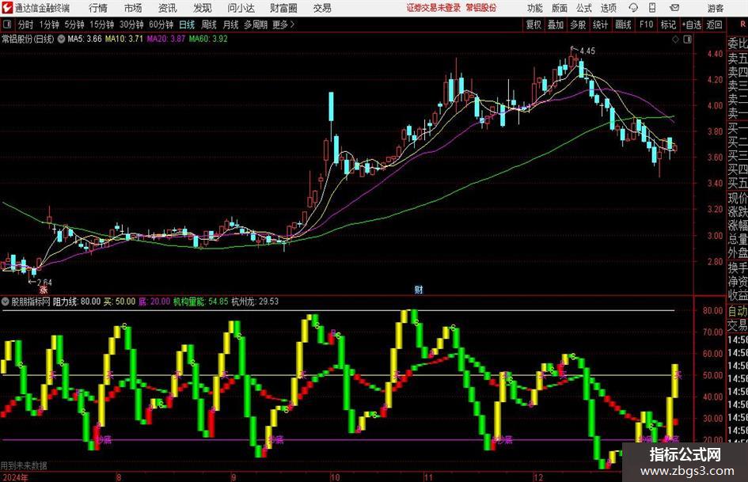Viewport: 748px width, 482px height.
Task: Click the Tongdaxin red logo icon
Action: 8,8
